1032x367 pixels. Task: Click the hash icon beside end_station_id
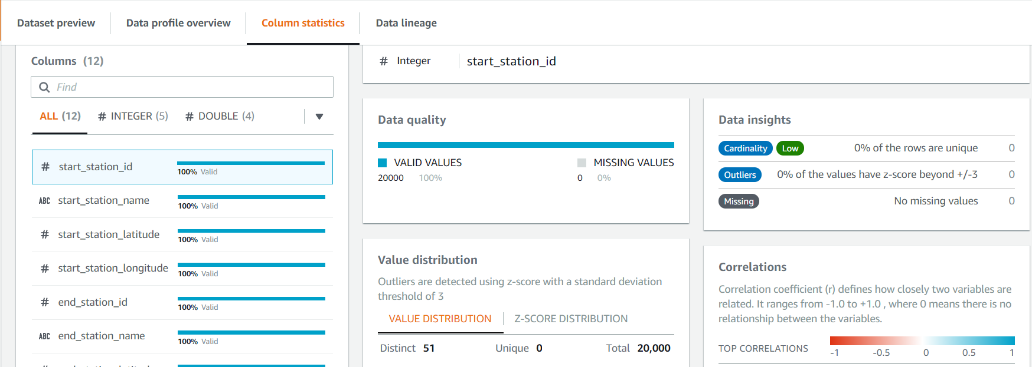click(45, 302)
